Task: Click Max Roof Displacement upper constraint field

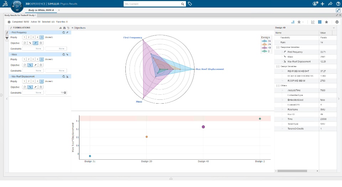Action: click(x=56, y=93)
